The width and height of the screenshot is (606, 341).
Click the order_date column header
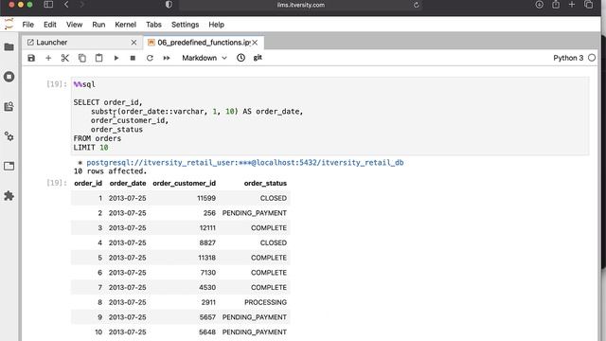click(x=128, y=183)
